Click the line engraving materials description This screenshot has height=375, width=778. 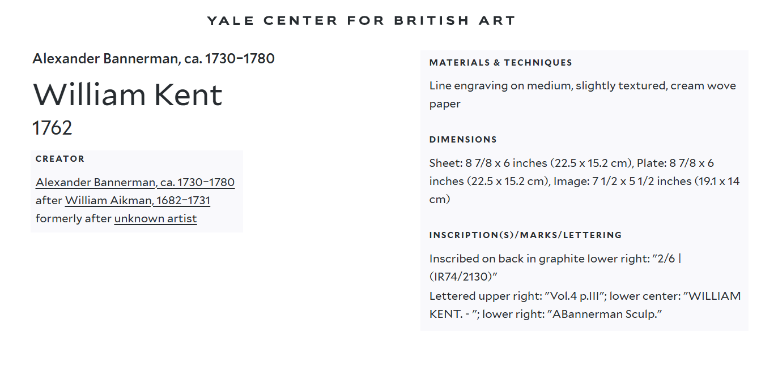[x=583, y=94]
